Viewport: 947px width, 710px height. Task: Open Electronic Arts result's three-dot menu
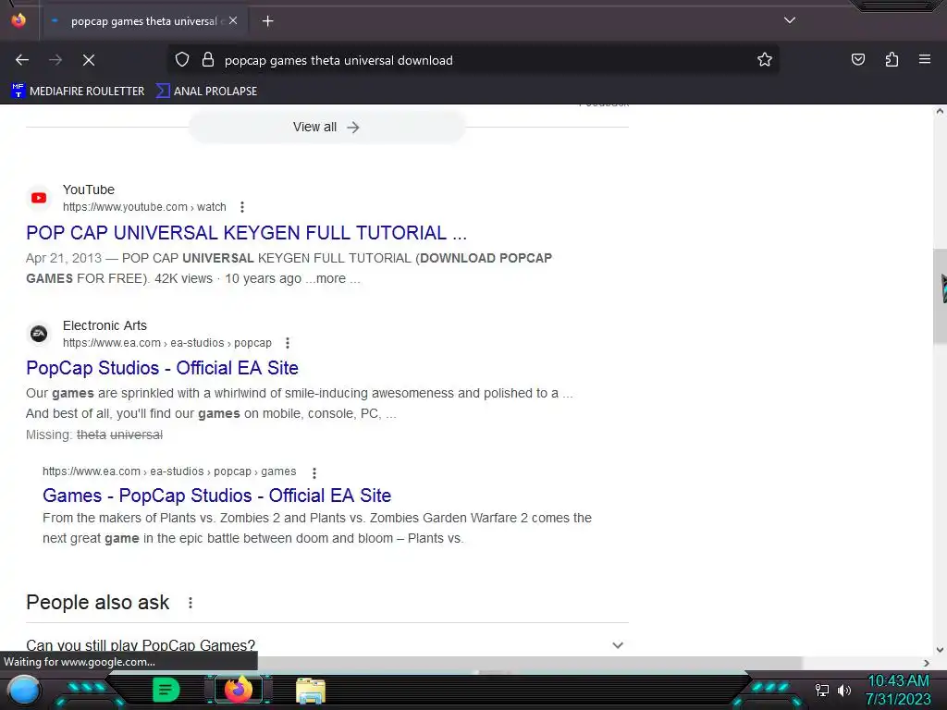[288, 343]
